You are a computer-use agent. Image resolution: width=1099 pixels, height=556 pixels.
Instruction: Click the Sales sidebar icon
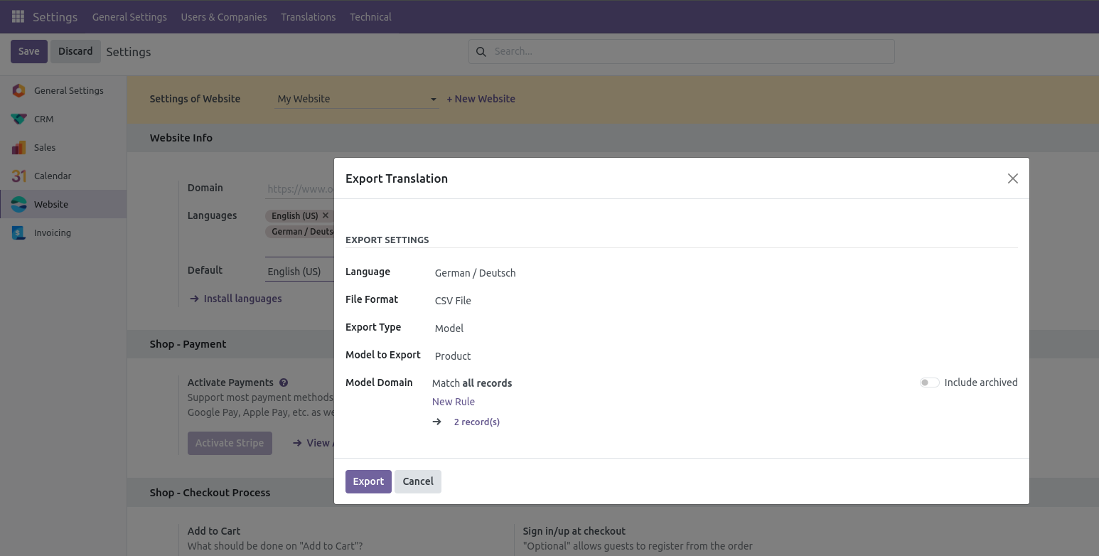pos(19,147)
